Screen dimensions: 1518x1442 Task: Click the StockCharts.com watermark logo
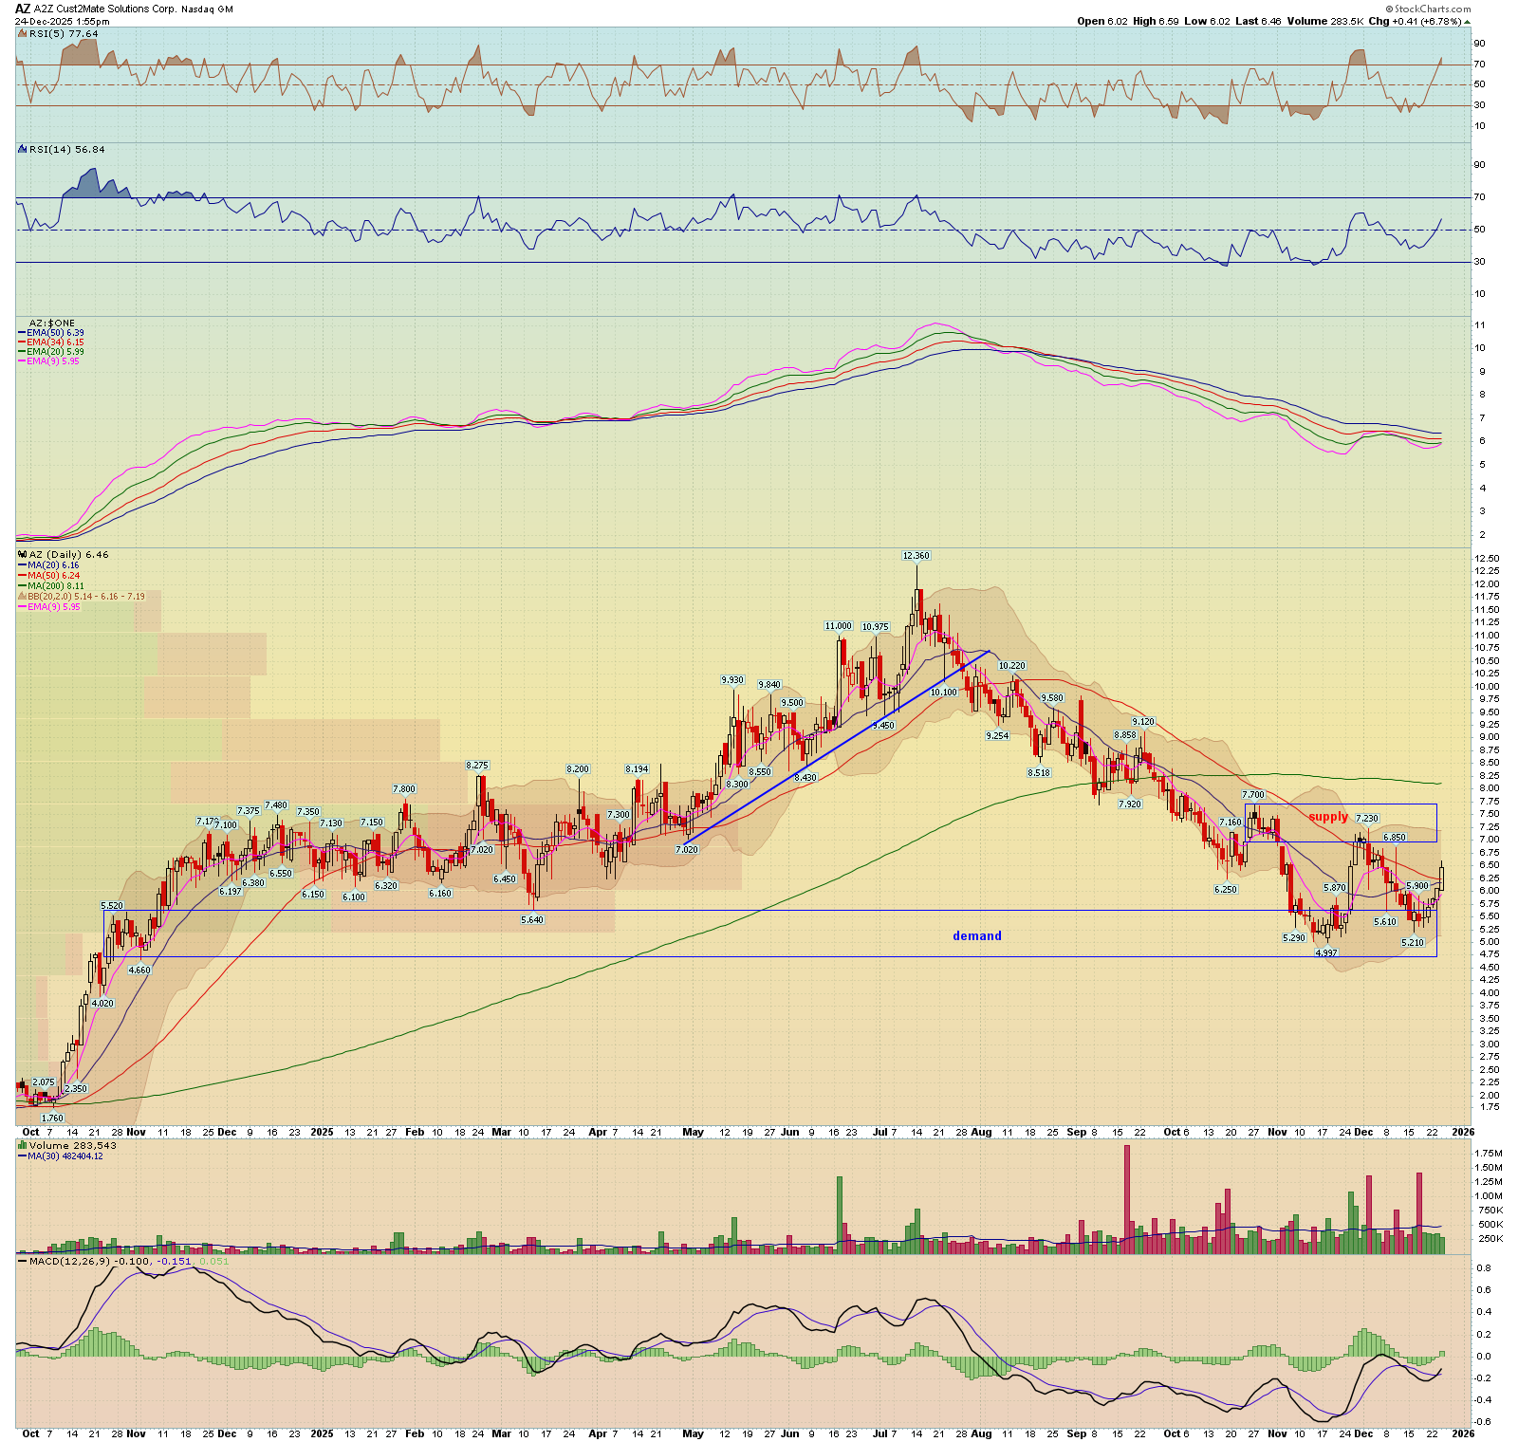click(1433, 9)
